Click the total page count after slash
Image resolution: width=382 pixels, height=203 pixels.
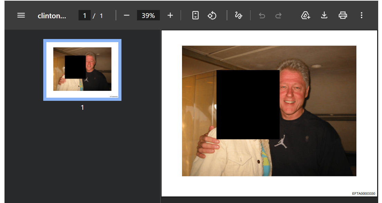click(x=101, y=16)
